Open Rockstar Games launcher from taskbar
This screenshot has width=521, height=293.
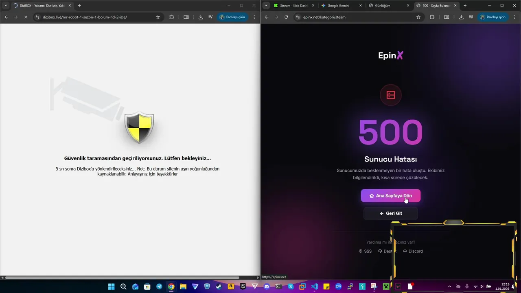(x=231, y=286)
